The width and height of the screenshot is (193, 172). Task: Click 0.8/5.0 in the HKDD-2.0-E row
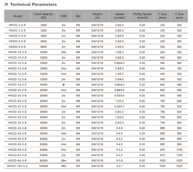point(119,25)
